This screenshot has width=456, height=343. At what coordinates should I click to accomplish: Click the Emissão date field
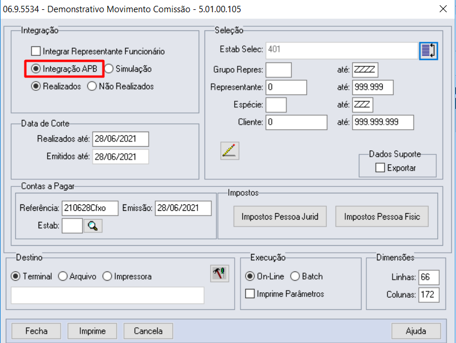[x=183, y=208]
